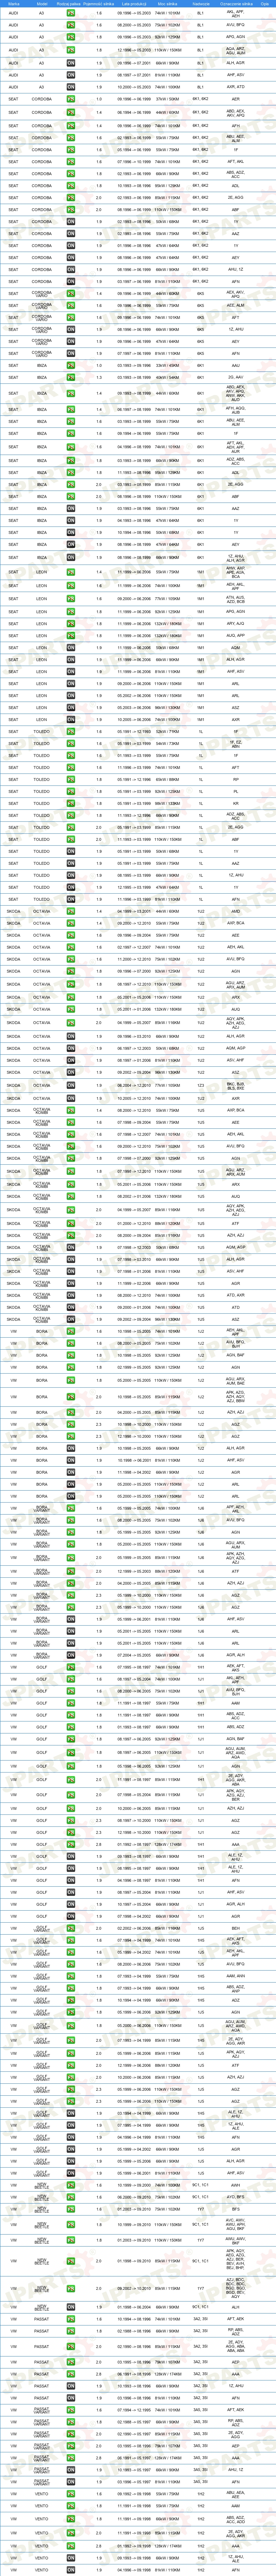Click petrol fuel icon in SEAT TOLEDO 'PL' row
The width and height of the screenshot is (276, 2576).
[x=71, y=791]
